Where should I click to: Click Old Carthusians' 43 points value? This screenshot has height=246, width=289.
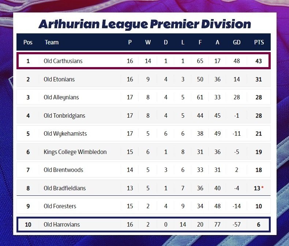coord(259,61)
